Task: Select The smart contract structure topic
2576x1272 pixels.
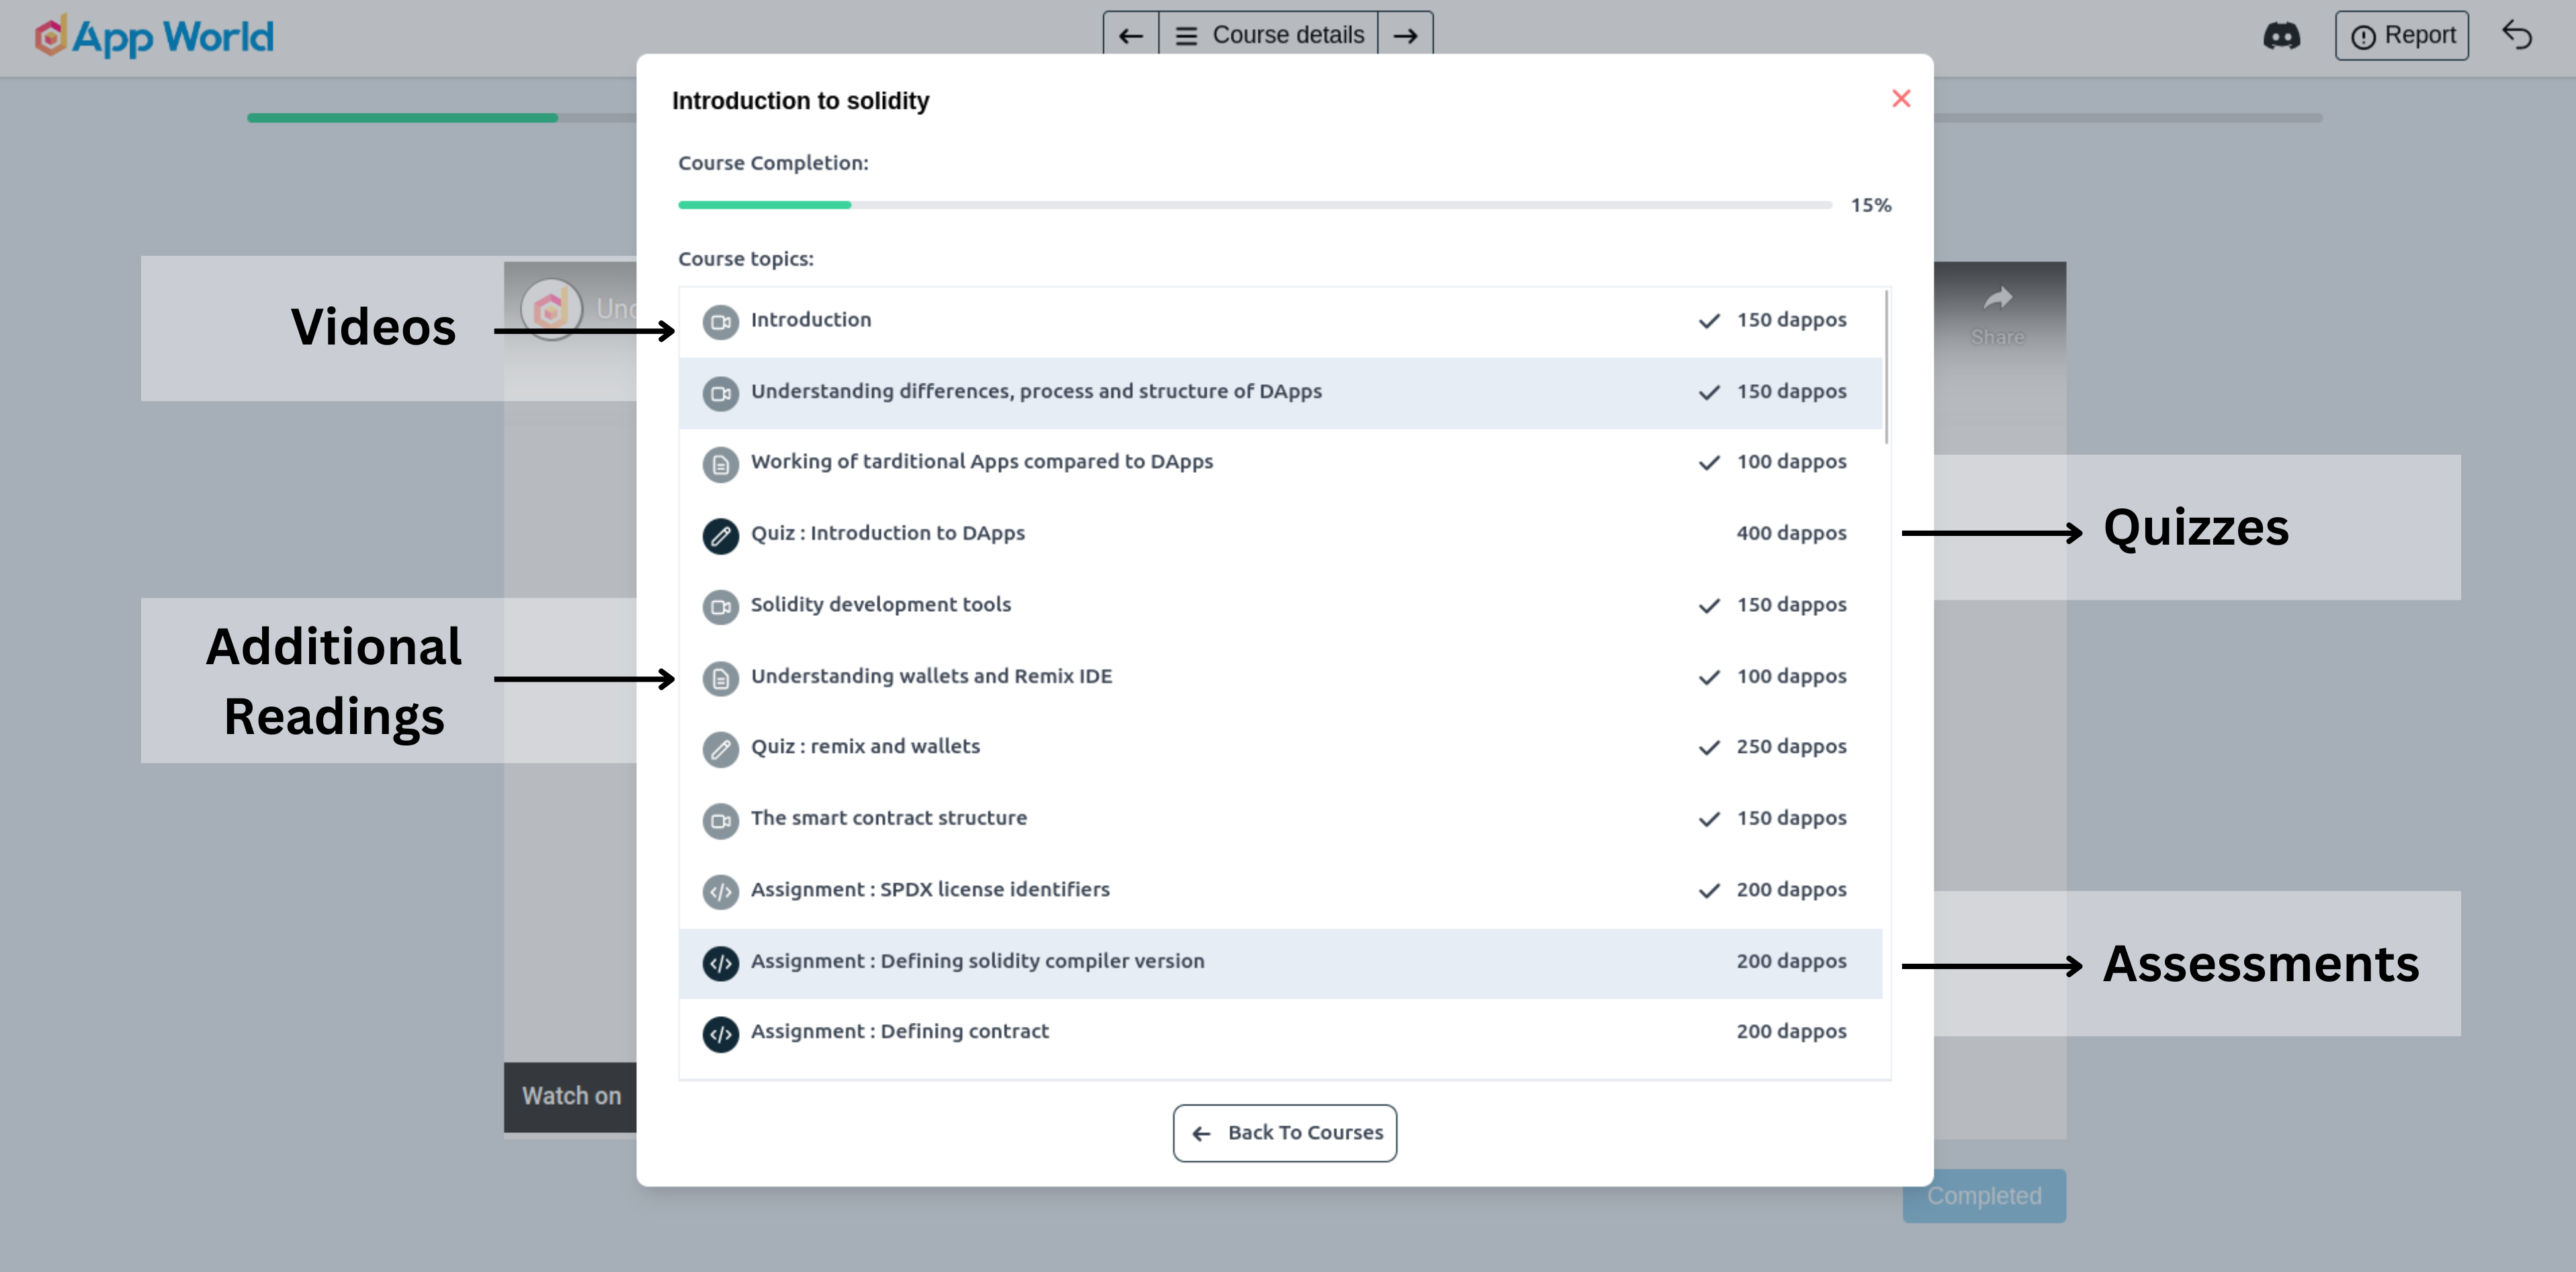Action: pyautogui.click(x=1280, y=821)
